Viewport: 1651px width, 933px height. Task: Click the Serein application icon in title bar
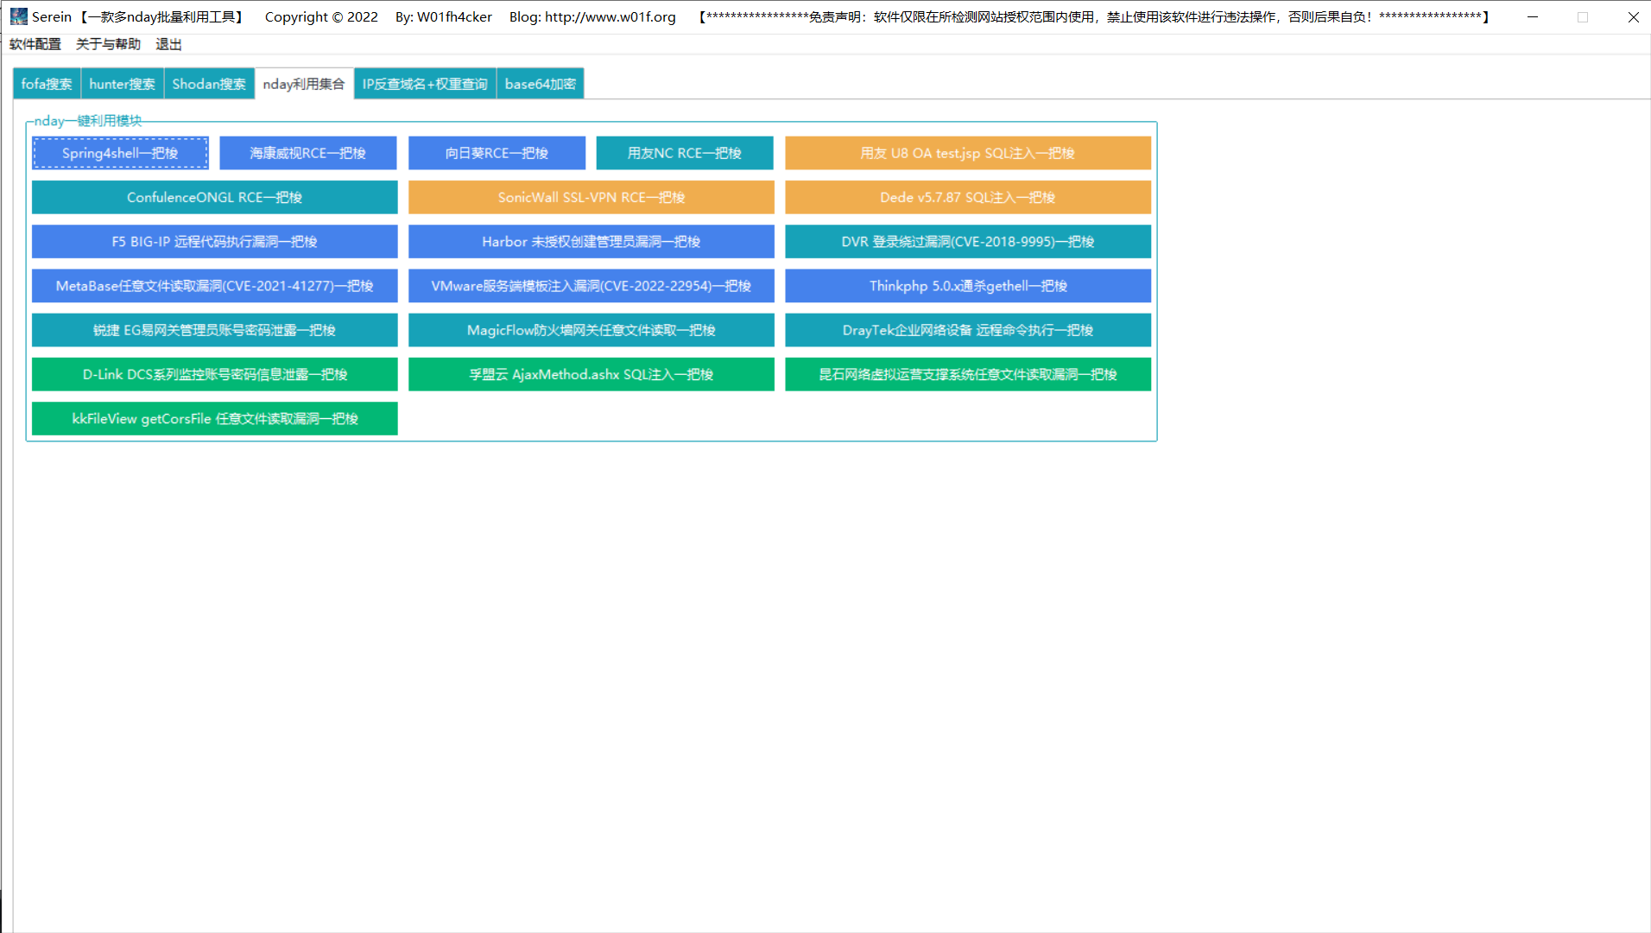click(x=18, y=16)
